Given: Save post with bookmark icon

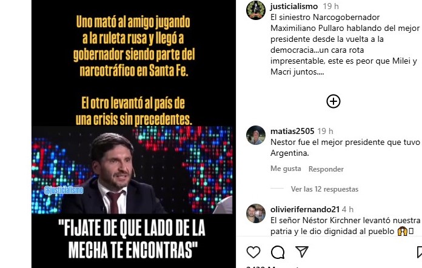Looking at the screenshot, I should click(420, 252).
